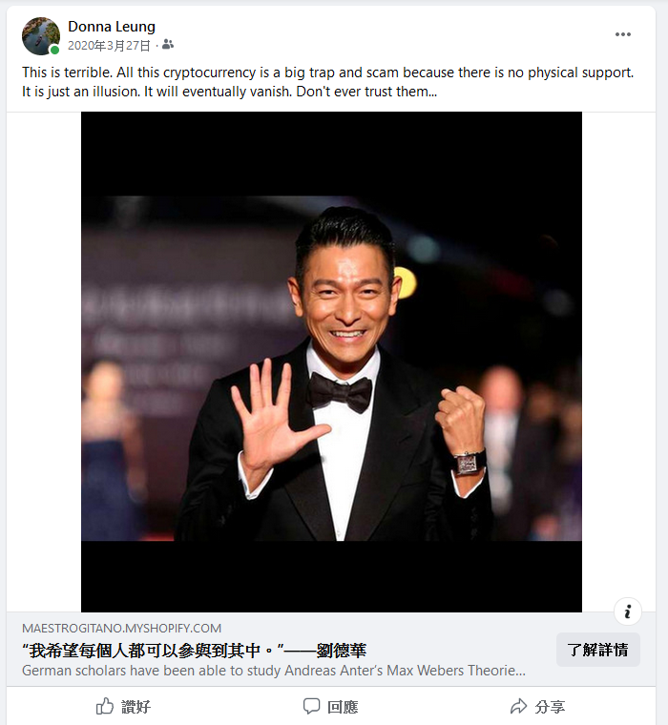This screenshot has width=668, height=725.
Task: Open the three-dot post options menu
Action: coord(622,34)
